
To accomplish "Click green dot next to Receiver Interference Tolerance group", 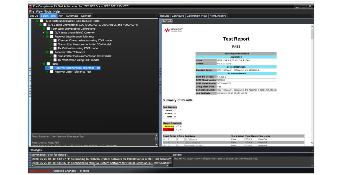I will coord(47,37).
